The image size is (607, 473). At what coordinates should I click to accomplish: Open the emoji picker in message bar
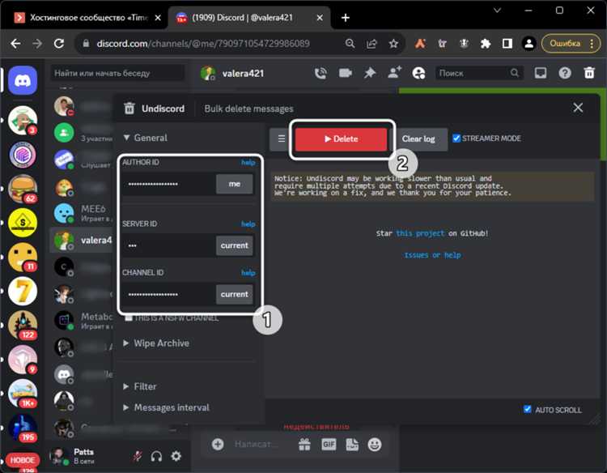click(375, 444)
